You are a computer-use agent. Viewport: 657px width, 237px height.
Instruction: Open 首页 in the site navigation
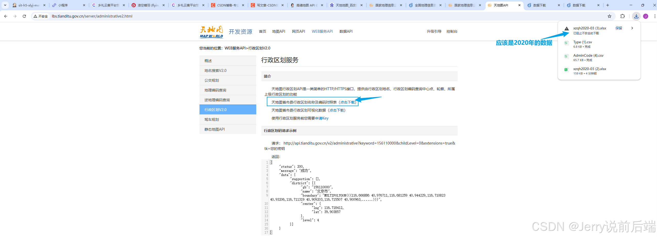tap(262, 31)
